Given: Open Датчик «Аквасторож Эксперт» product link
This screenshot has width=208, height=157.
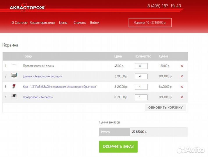Looking at the screenshot, I should point(42,76).
